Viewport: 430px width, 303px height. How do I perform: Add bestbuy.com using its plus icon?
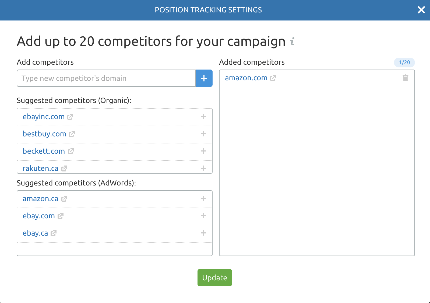pyautogui.click(x=203, y=134)
